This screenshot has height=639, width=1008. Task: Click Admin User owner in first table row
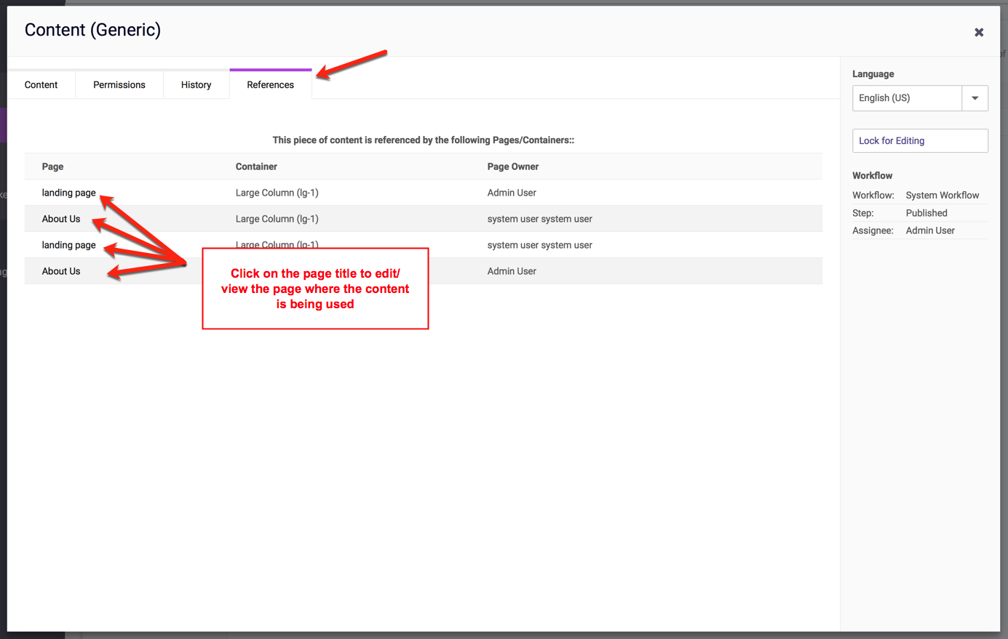(x=512, y=193)
